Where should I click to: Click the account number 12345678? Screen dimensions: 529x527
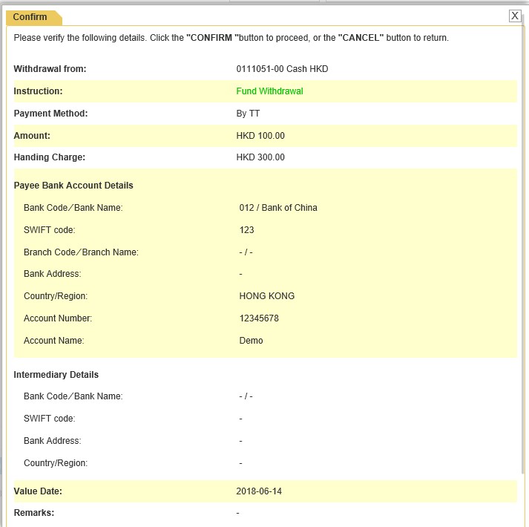point(259,318)
